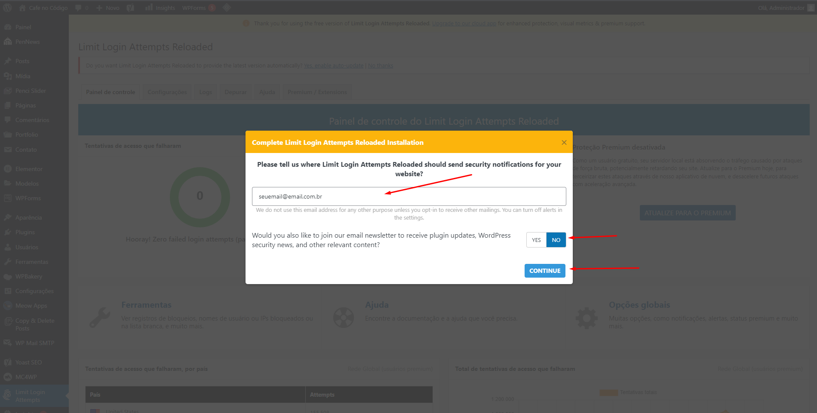This screenshot has height=413, width=817.
Task: Switch to the Configurações tab
Action: 167,92
